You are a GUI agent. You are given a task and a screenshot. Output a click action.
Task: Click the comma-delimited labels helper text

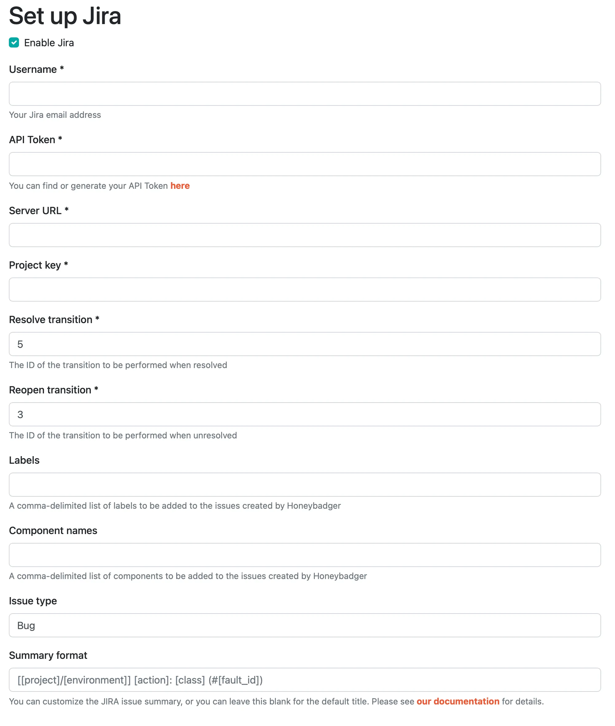tap(174, 506)
